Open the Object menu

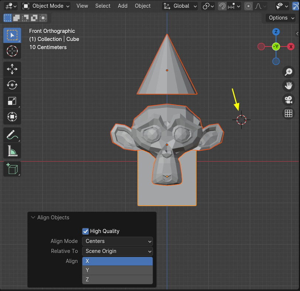pyautogui.click(x=143, y=6)
